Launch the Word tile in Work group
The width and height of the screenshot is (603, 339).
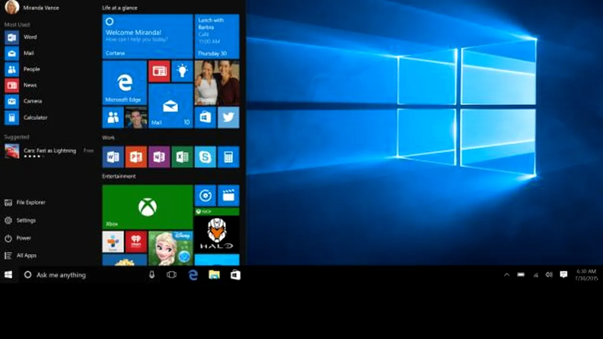click(x=113, y=157)
